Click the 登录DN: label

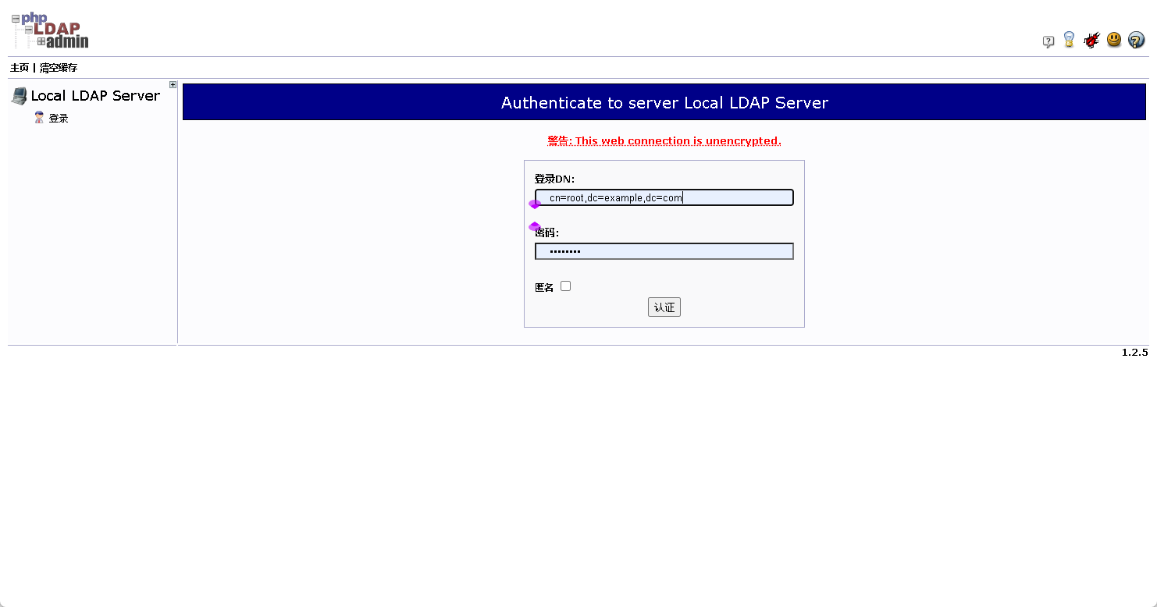coord(554,179)
